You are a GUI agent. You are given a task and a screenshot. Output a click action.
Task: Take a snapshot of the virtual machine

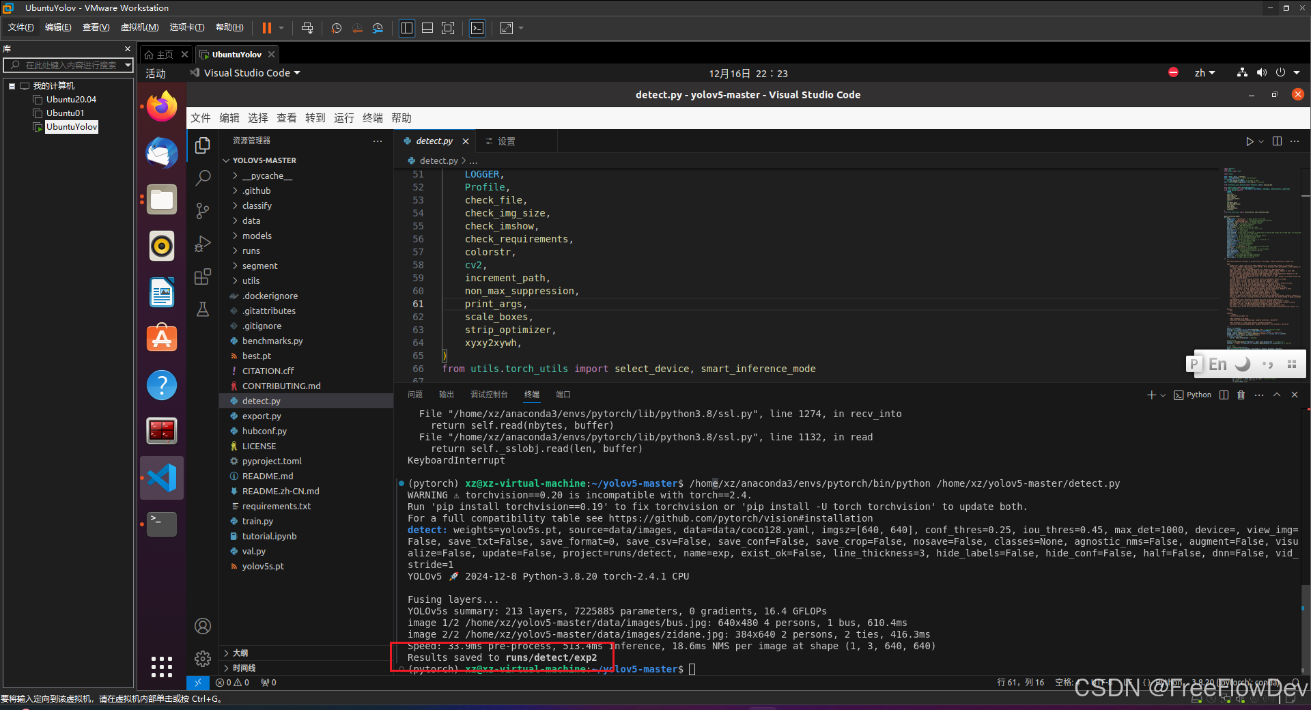point(336,28)
